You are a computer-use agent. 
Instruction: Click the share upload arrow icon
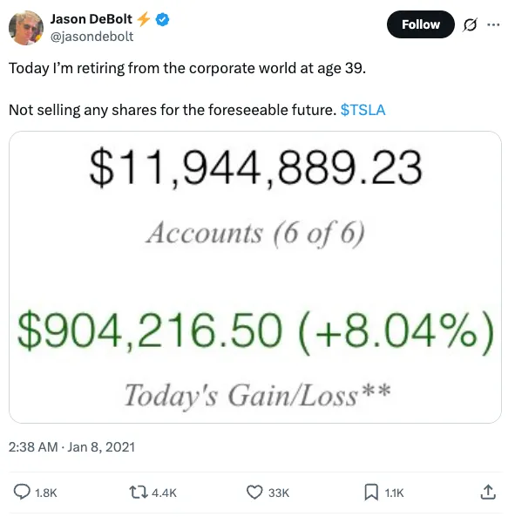pos(488,492)
